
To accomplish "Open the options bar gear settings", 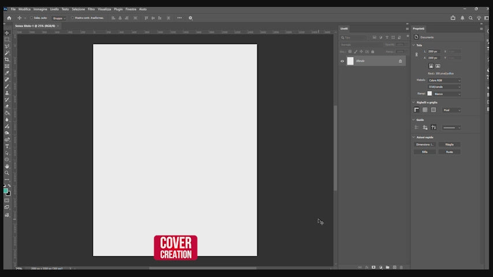I will [191, 18].
